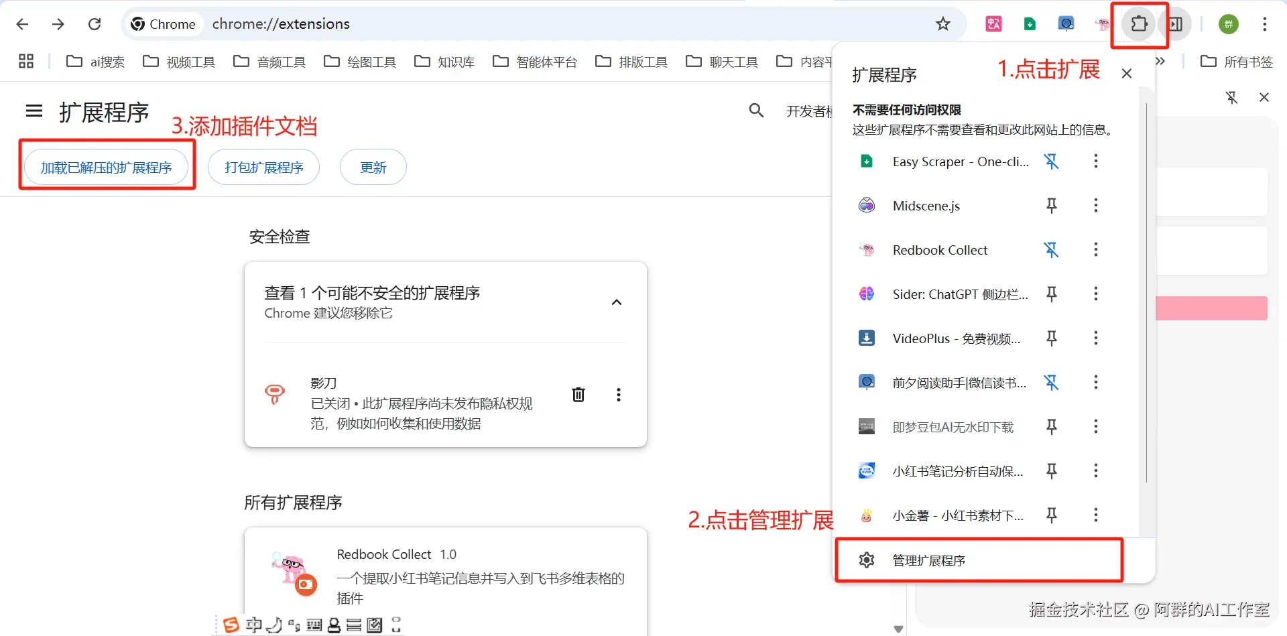Open more actions for VideoPlus
Screen dimensions: 1287x636
click(1096, 338)
